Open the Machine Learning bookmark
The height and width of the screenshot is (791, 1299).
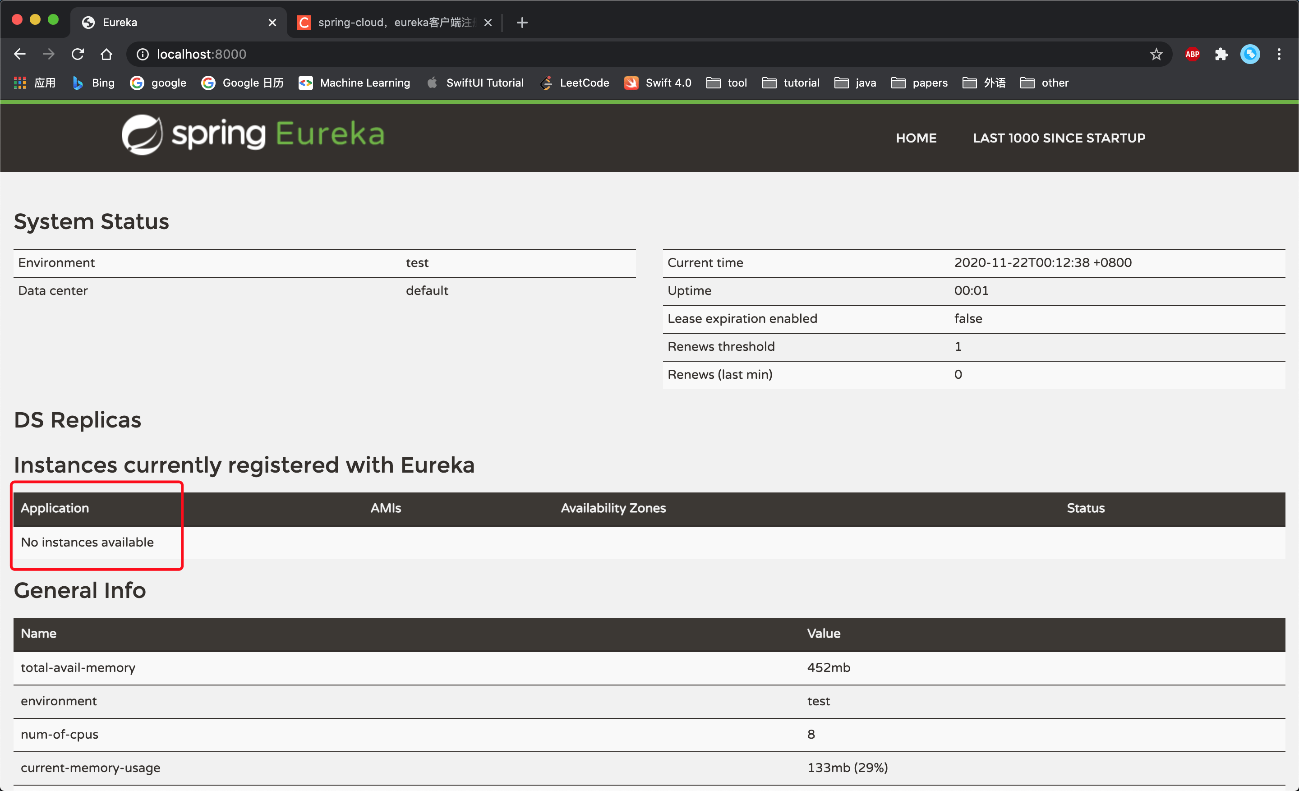click(x=354, y=83)
